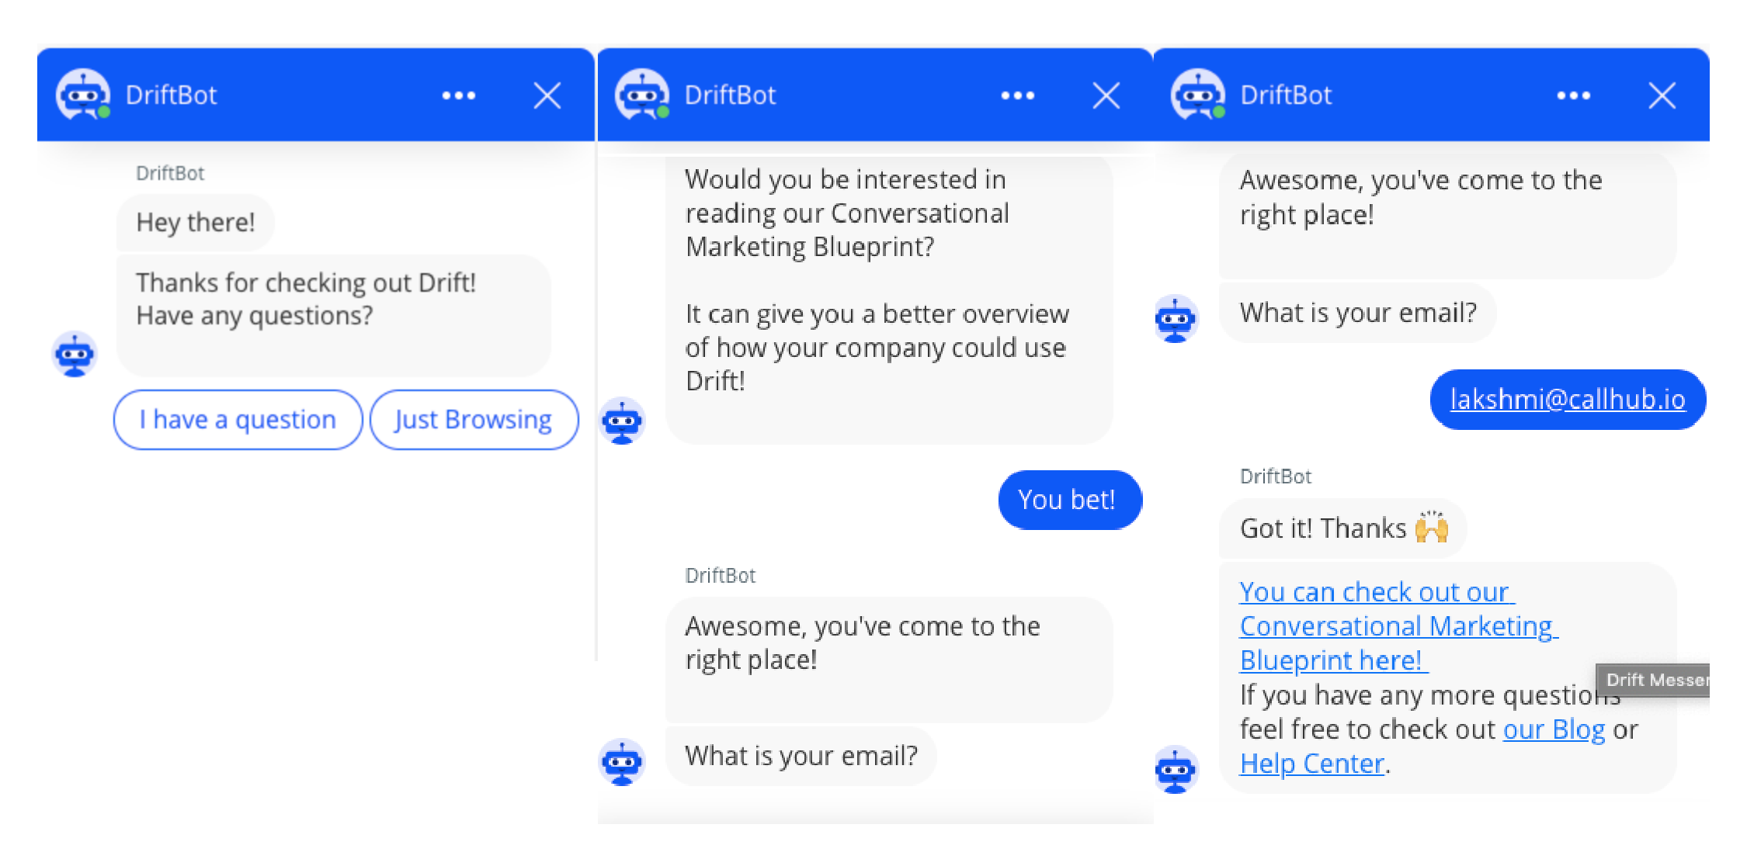This screenshot has width=1747, height=866.
Task: Click the DriftBot title in the middle chat header
Action: [x=730, y=95]
